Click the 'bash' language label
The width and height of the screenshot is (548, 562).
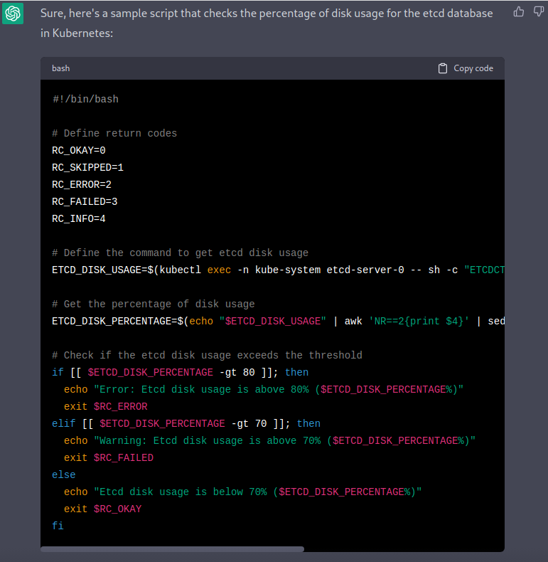click(x=61, y=68)
